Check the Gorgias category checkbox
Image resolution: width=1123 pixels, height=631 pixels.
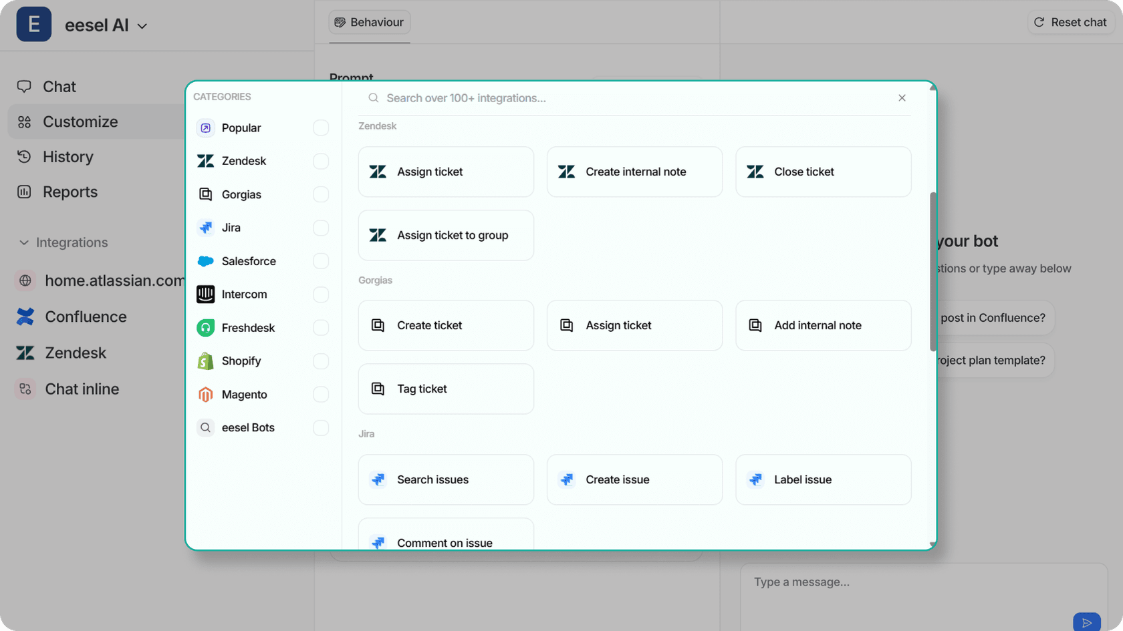(321, 194)
